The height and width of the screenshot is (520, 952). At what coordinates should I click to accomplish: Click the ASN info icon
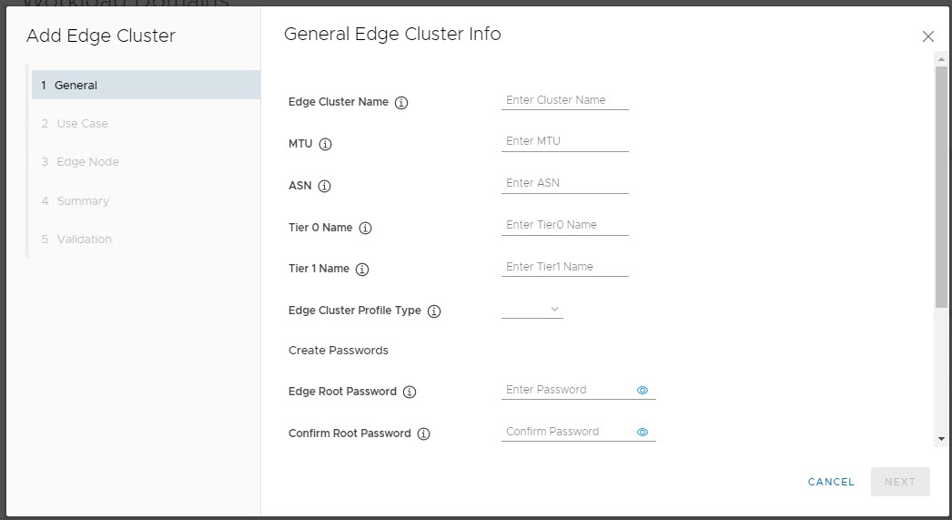[x=325, y=187]
